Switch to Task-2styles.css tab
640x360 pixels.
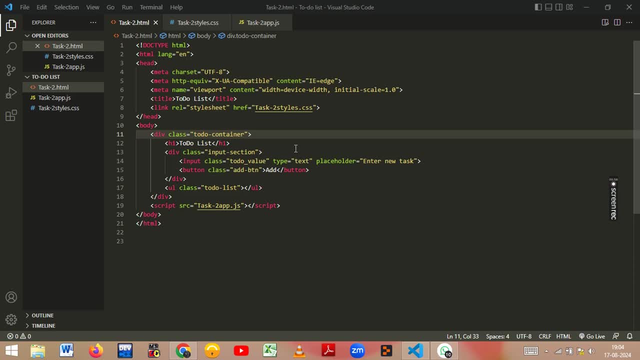click(x=197, y=22)
